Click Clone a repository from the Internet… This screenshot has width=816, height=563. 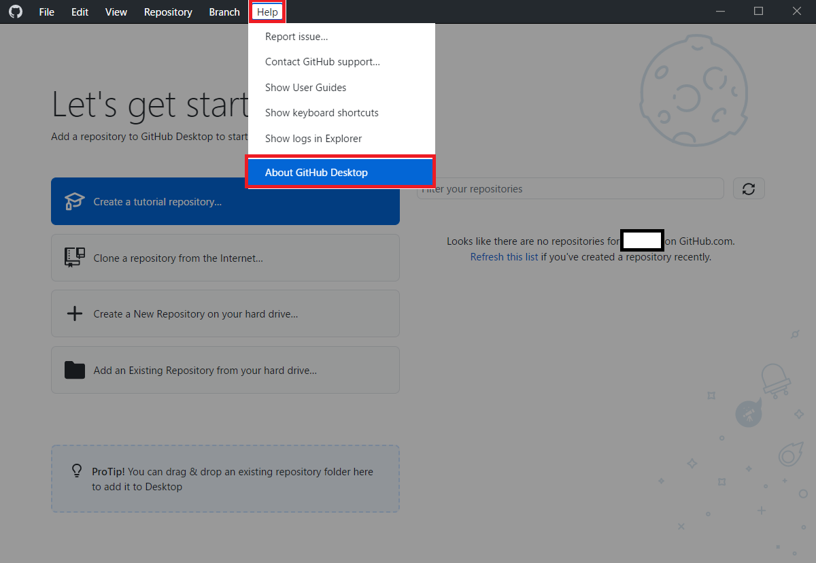225,258
